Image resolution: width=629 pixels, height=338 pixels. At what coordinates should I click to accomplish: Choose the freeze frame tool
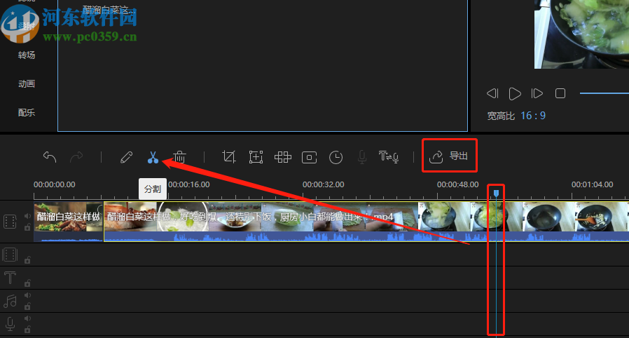[310, 157]
